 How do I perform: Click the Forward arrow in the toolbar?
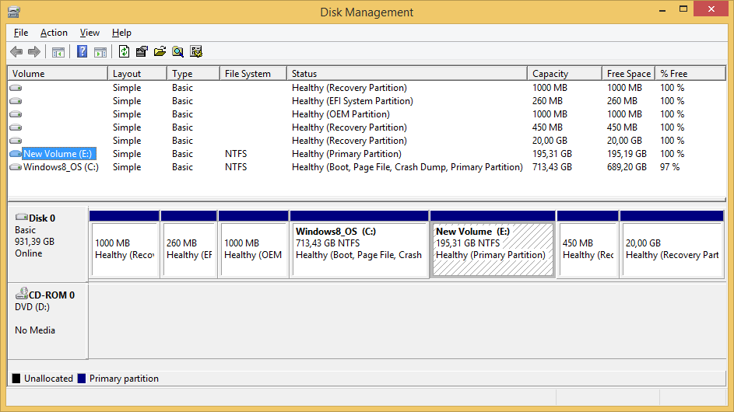34,52
